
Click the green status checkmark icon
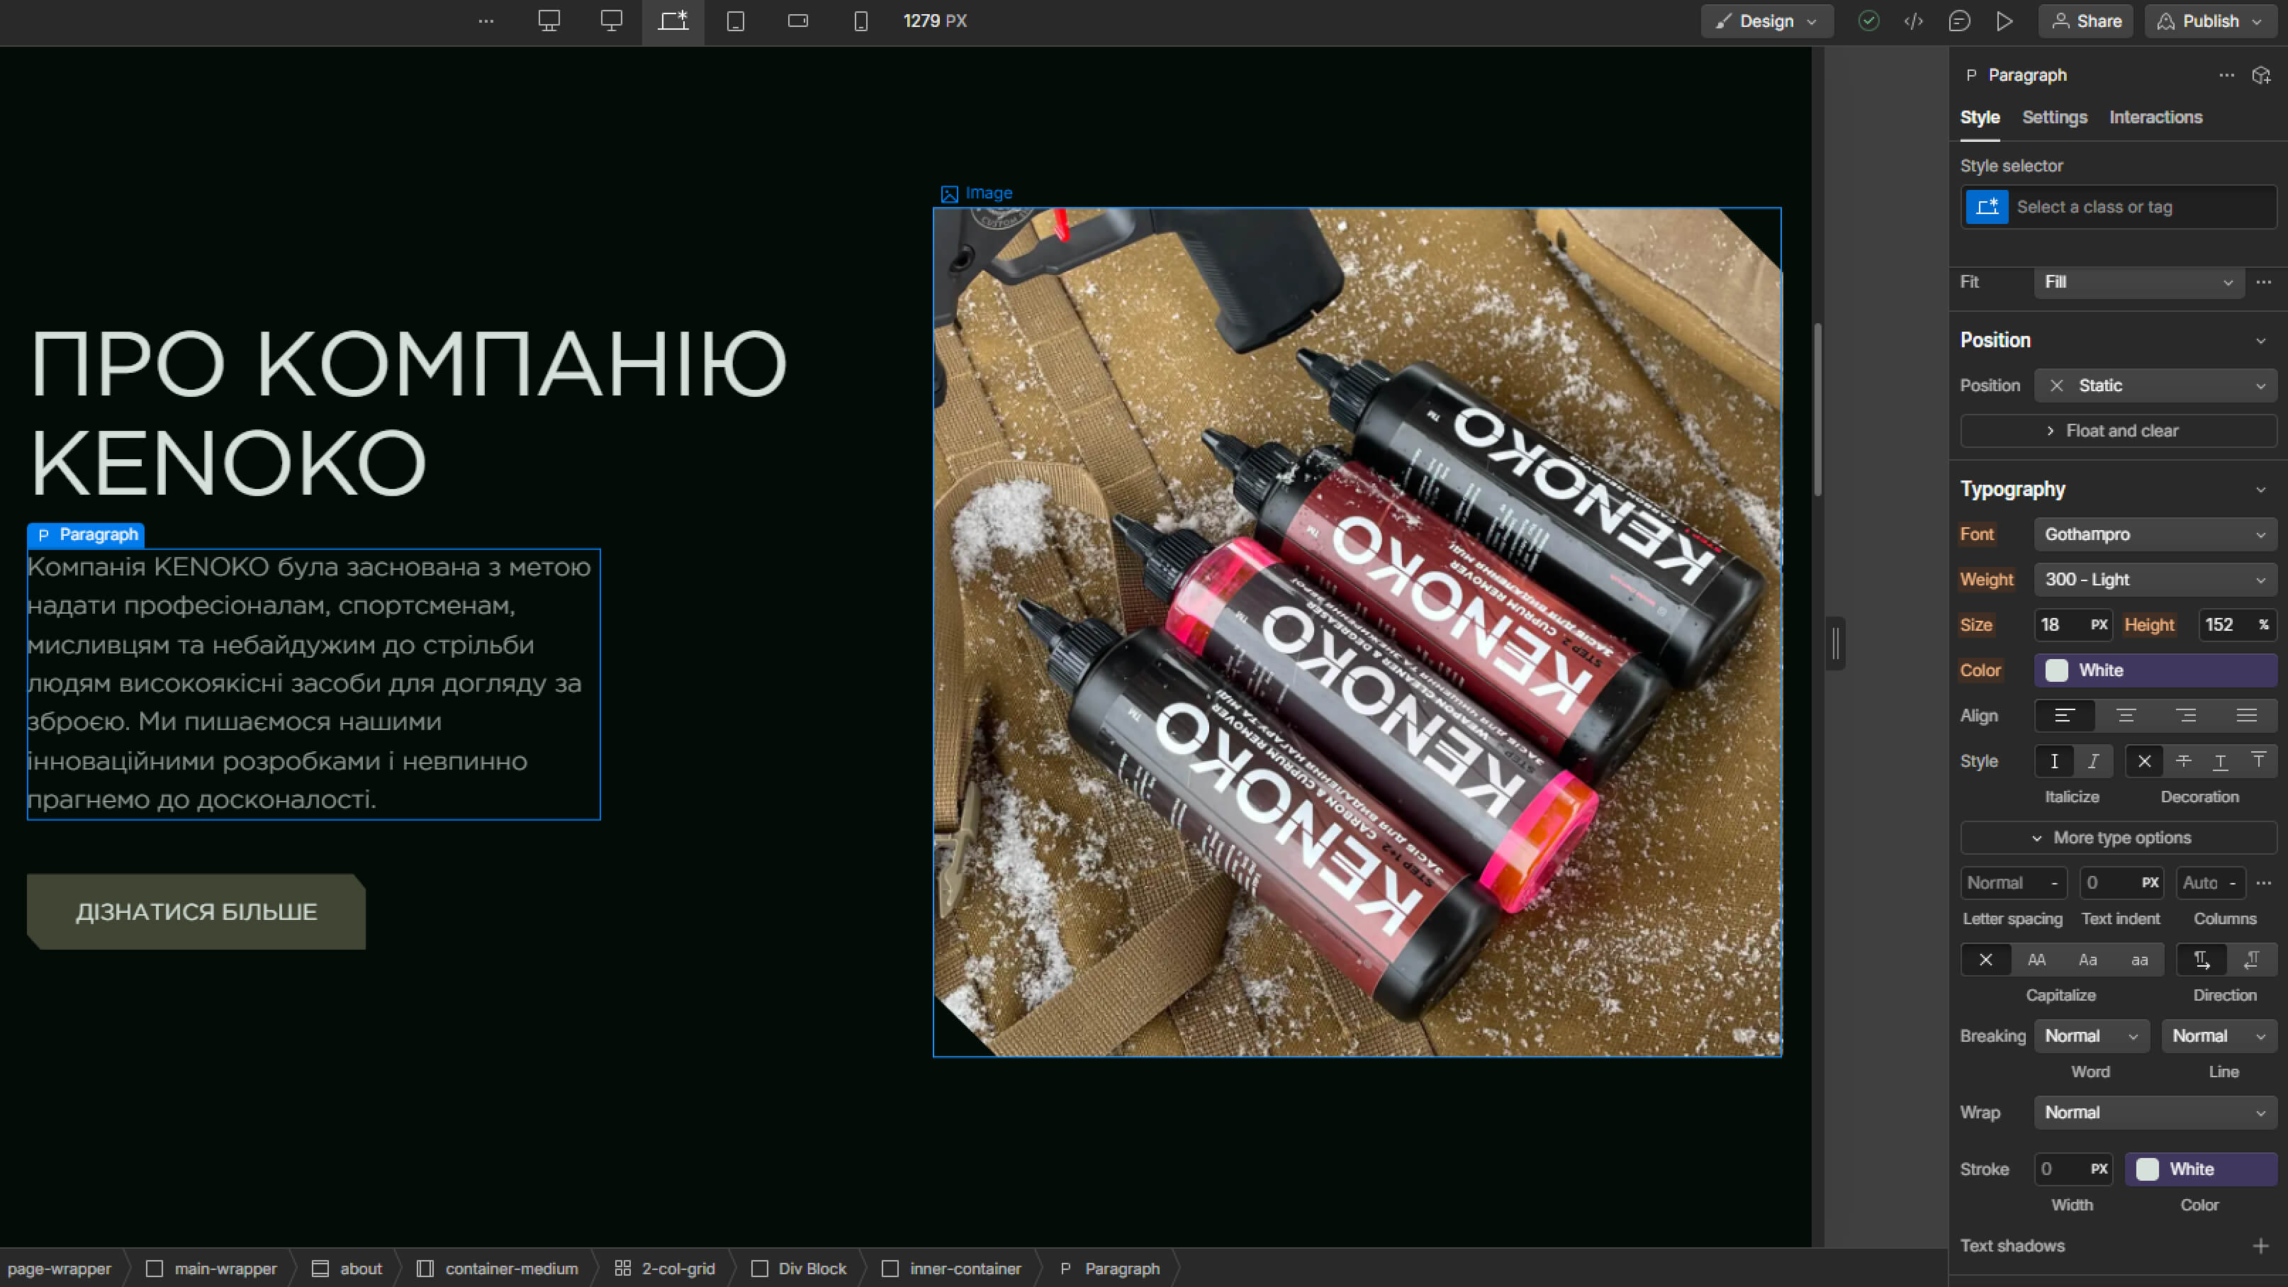pos(1869,21)
